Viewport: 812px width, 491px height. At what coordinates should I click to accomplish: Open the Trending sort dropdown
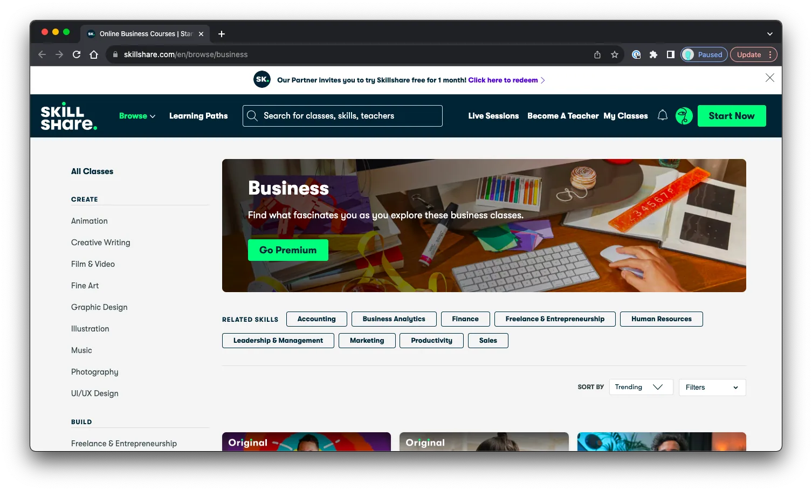(641, 387)
